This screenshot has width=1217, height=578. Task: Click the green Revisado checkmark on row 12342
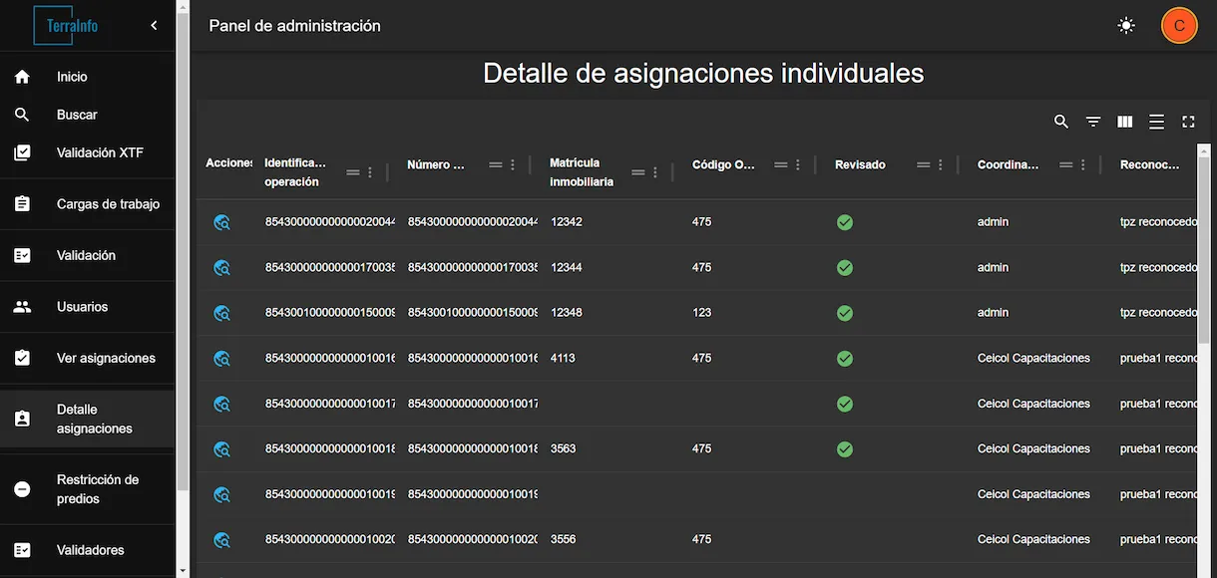click(x=845, y=221)
